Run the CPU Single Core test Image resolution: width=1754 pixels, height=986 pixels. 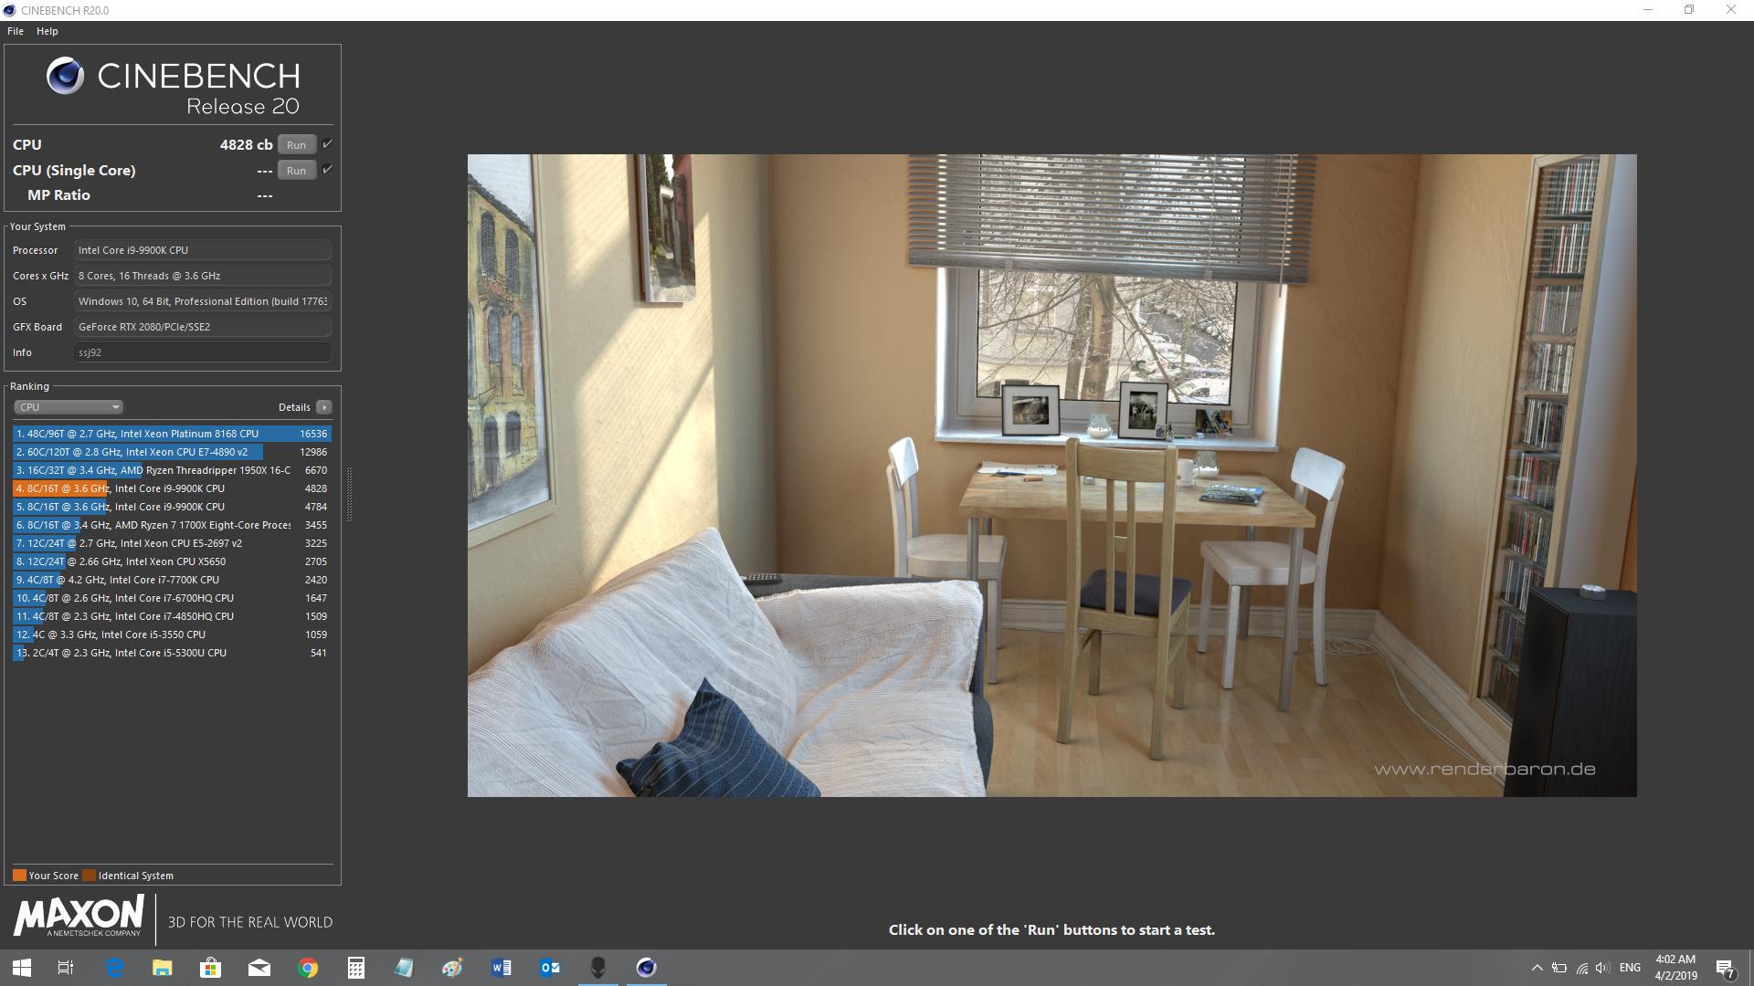(296, 171)
